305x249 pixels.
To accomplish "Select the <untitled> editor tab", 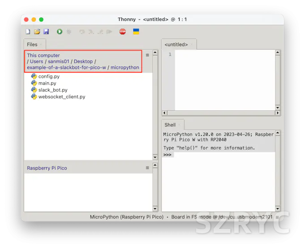I will pyautogui.click(x=176, y=44).
